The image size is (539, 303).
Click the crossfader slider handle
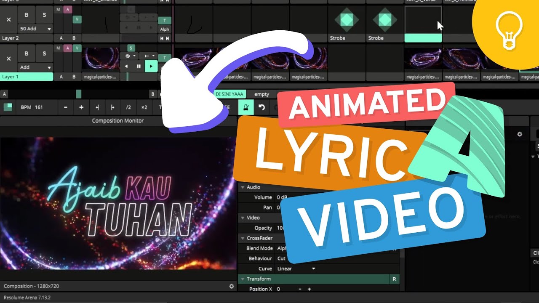click(78, 94)
